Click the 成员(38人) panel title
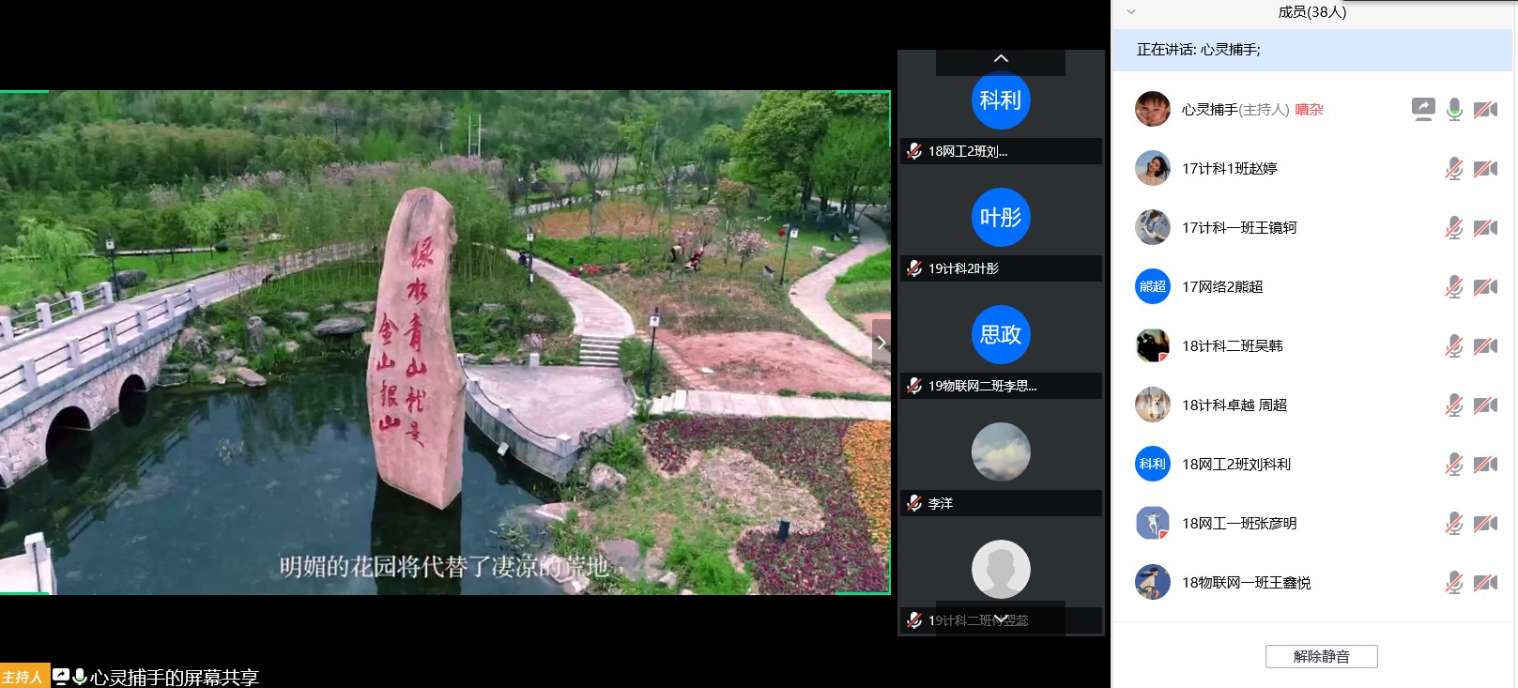Screen dimensions: 1518x688 pos(1311,12)
